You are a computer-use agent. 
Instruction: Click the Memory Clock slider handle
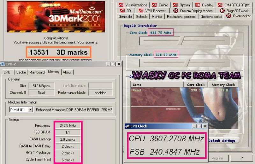coord(186,63)
